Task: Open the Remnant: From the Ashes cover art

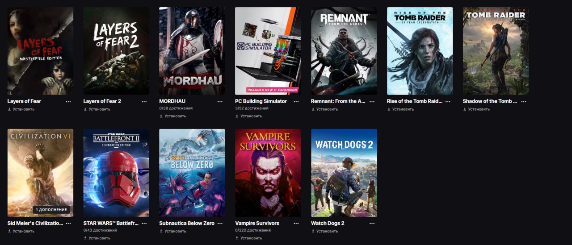Action: (x=344, y=51)
